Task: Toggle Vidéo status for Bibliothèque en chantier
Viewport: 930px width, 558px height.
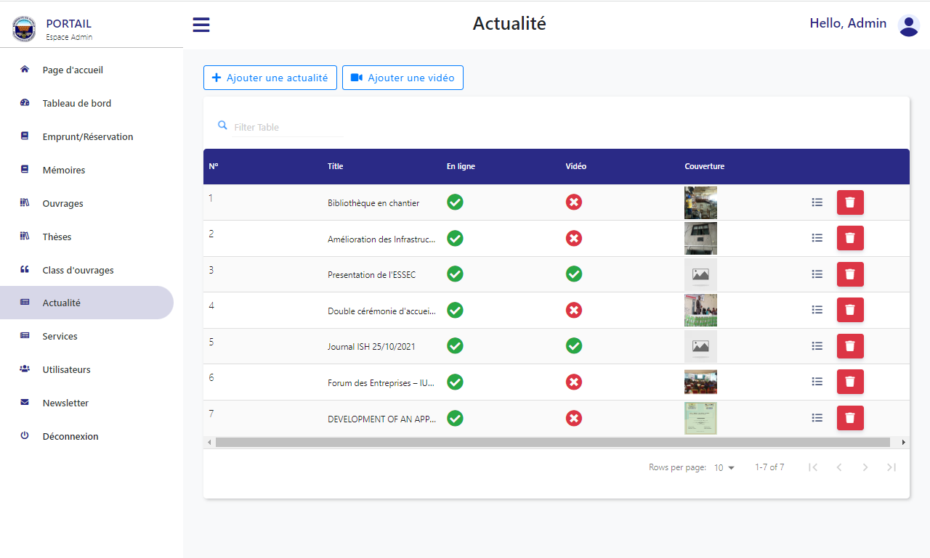Action: (574, 202)
